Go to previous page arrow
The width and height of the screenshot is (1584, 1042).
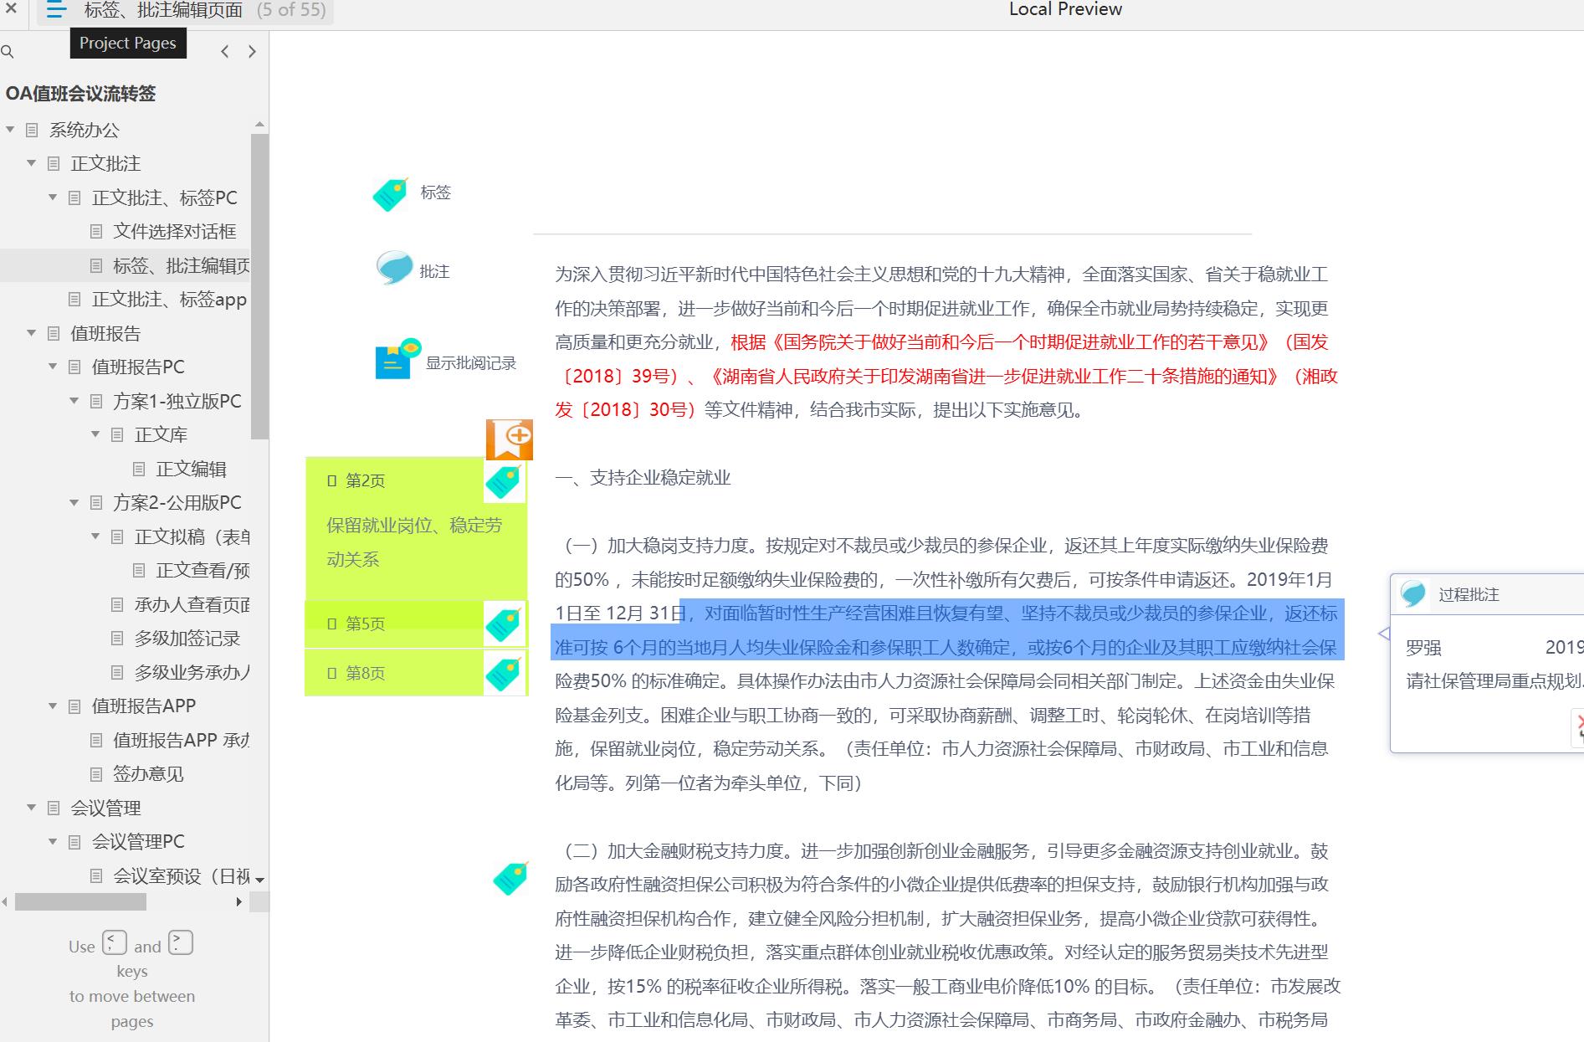(224, 52)
